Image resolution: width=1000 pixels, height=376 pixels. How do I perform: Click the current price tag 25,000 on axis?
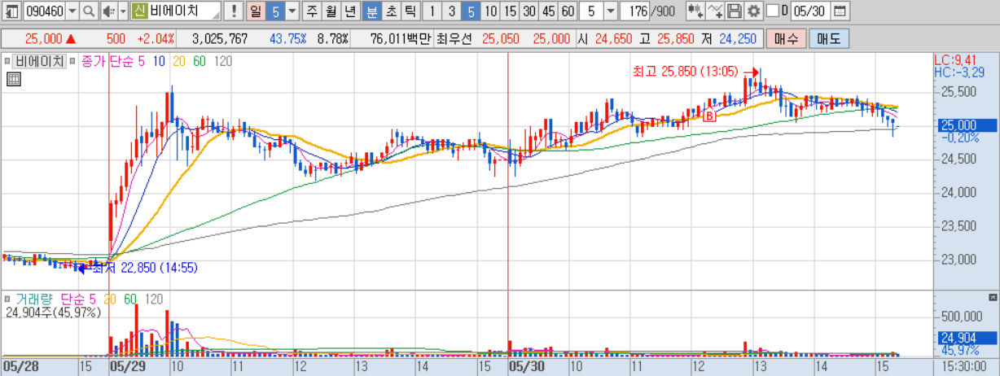tap(966, 125)
